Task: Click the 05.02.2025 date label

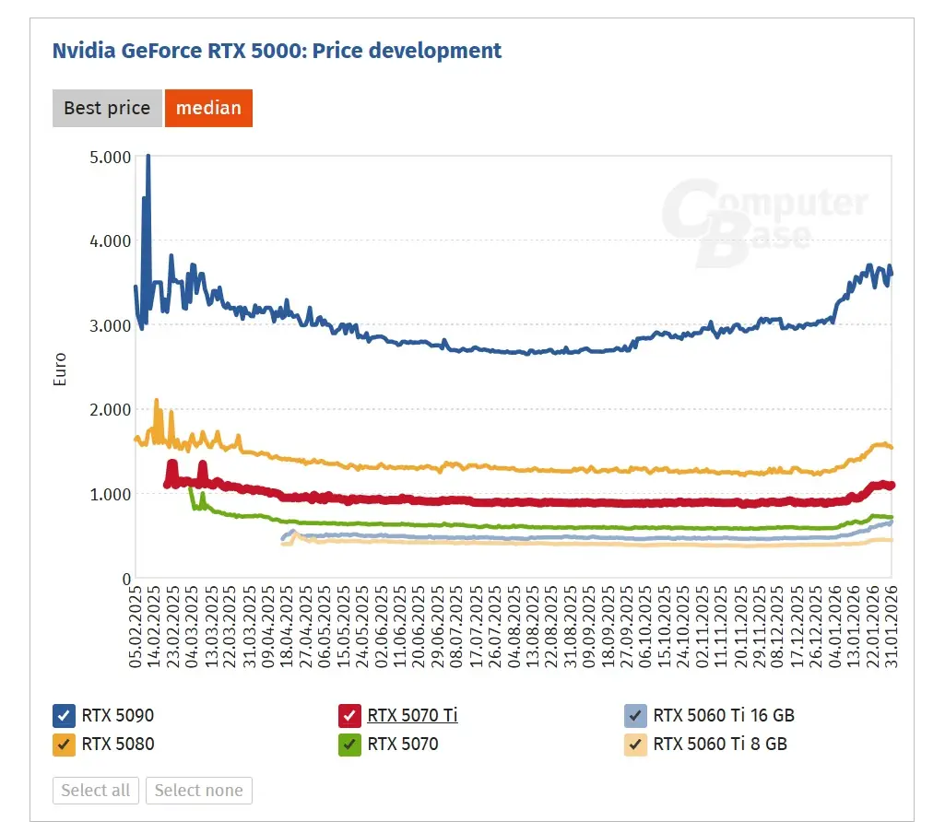Action: coord(135,627)
